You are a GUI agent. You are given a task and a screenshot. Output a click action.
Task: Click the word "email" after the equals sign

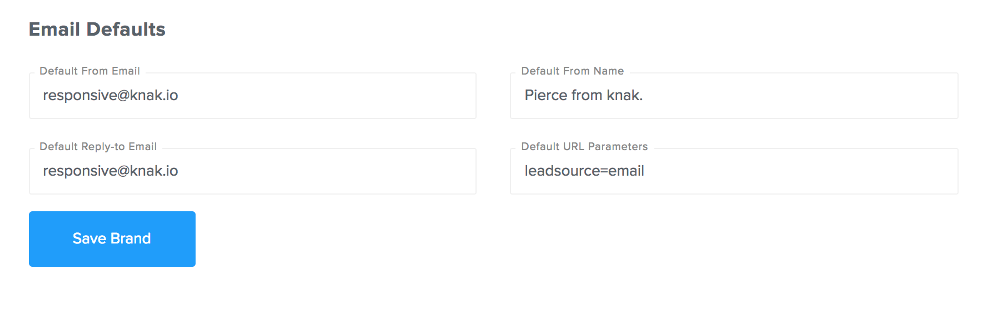[x=626, y=171]
